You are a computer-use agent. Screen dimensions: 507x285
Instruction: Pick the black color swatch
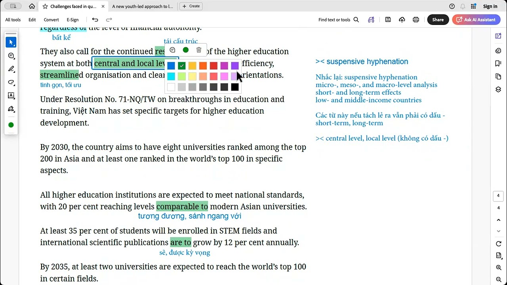click(x=235, y=87)
